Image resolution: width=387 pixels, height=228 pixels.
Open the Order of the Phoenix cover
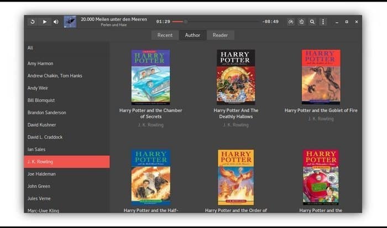coord(236,177)
